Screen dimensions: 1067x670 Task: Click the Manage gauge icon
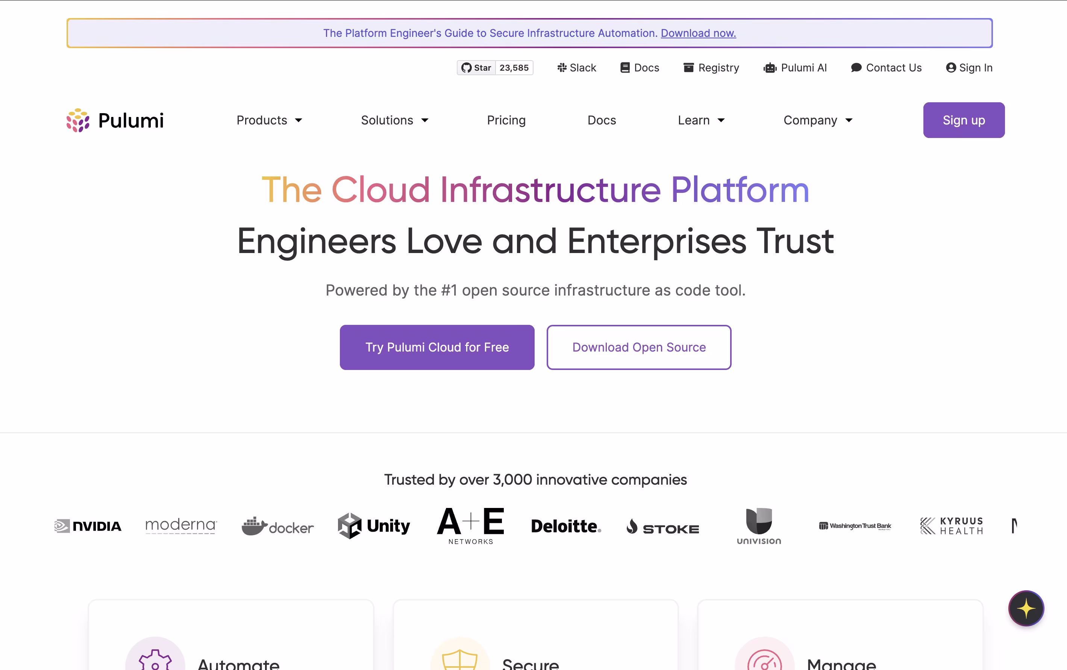point(764,660)
